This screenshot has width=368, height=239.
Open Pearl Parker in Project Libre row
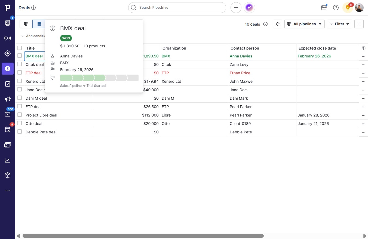pyautogui.click(x=241, y=115)
